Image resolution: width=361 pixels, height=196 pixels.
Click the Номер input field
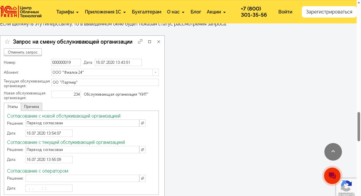pyautogui.click(x=66, y=62)
